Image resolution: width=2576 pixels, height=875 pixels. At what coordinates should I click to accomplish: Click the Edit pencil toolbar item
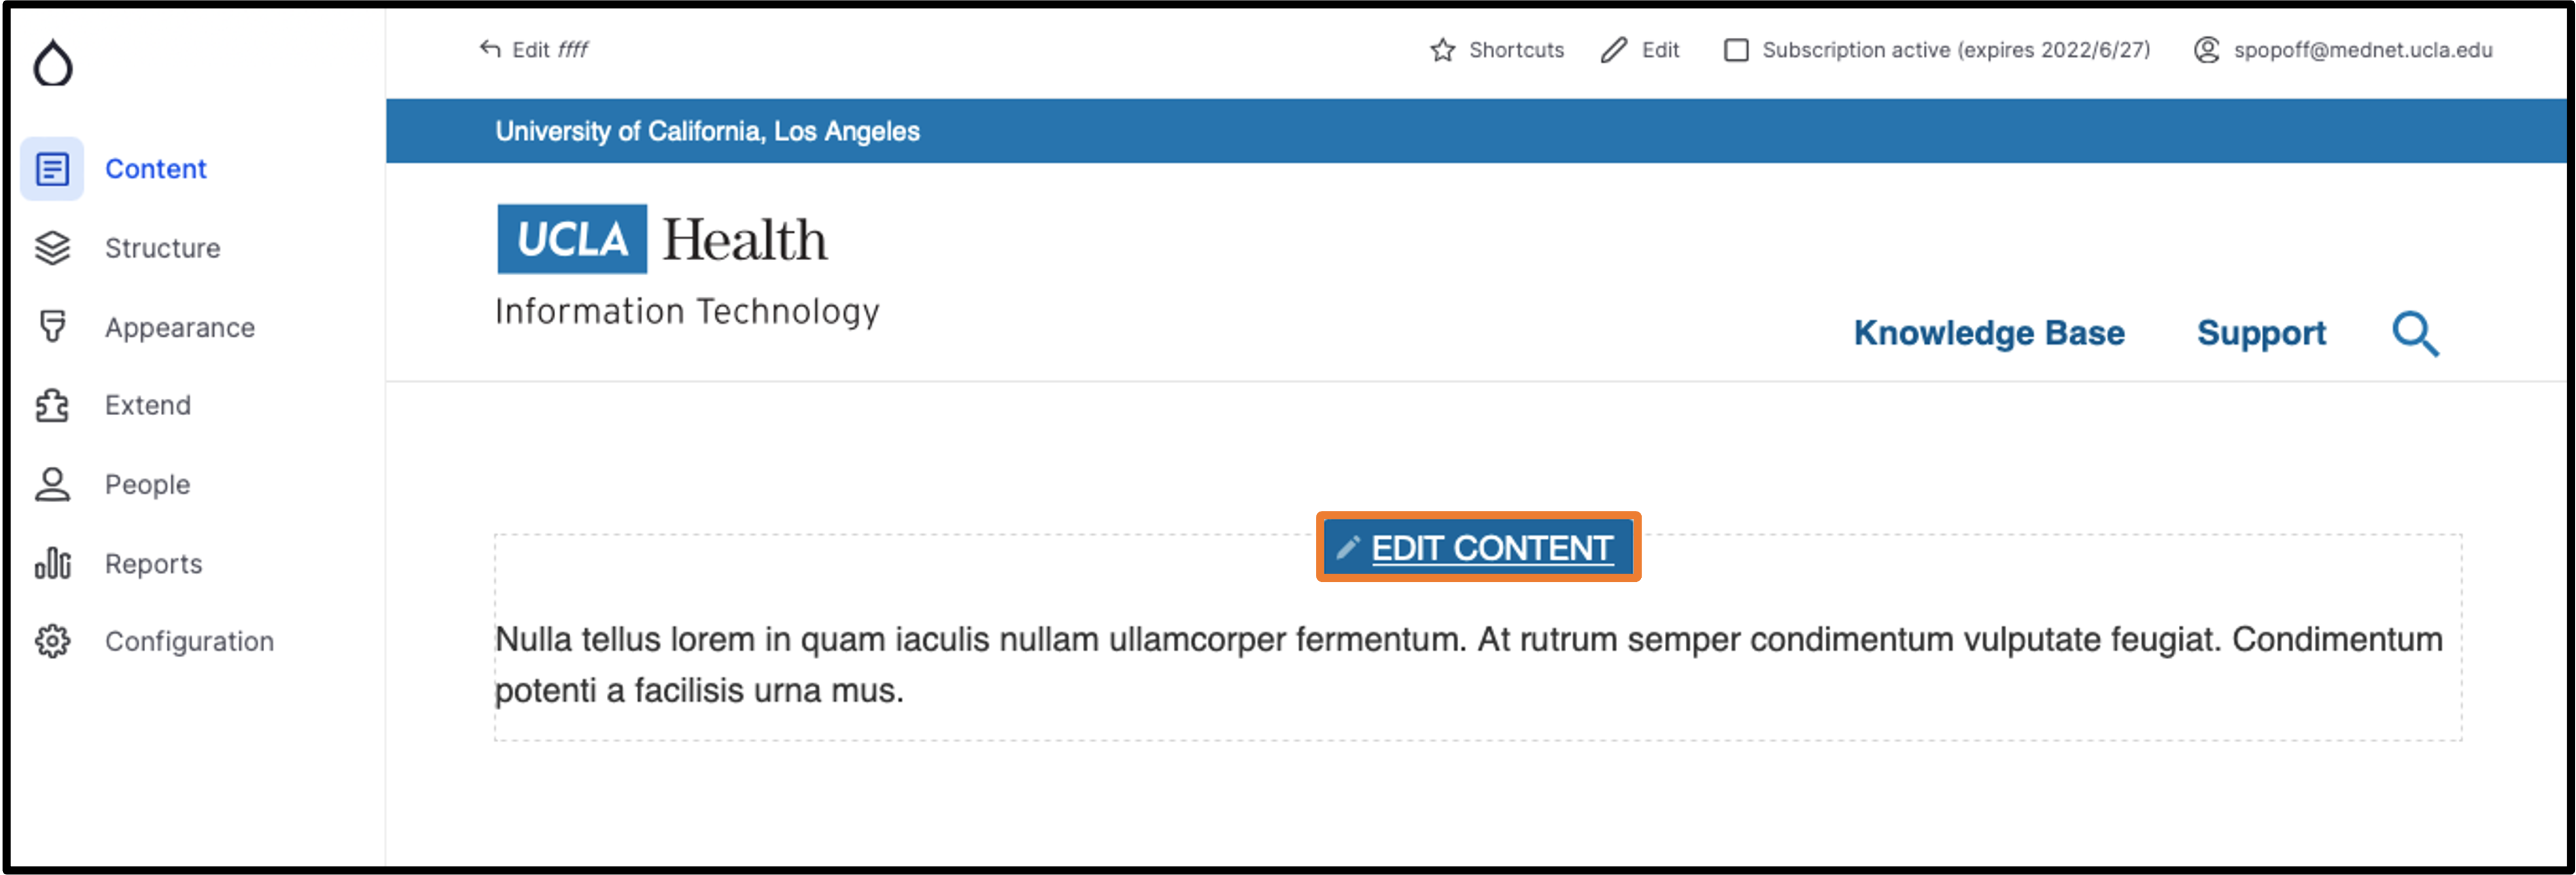1640,50
